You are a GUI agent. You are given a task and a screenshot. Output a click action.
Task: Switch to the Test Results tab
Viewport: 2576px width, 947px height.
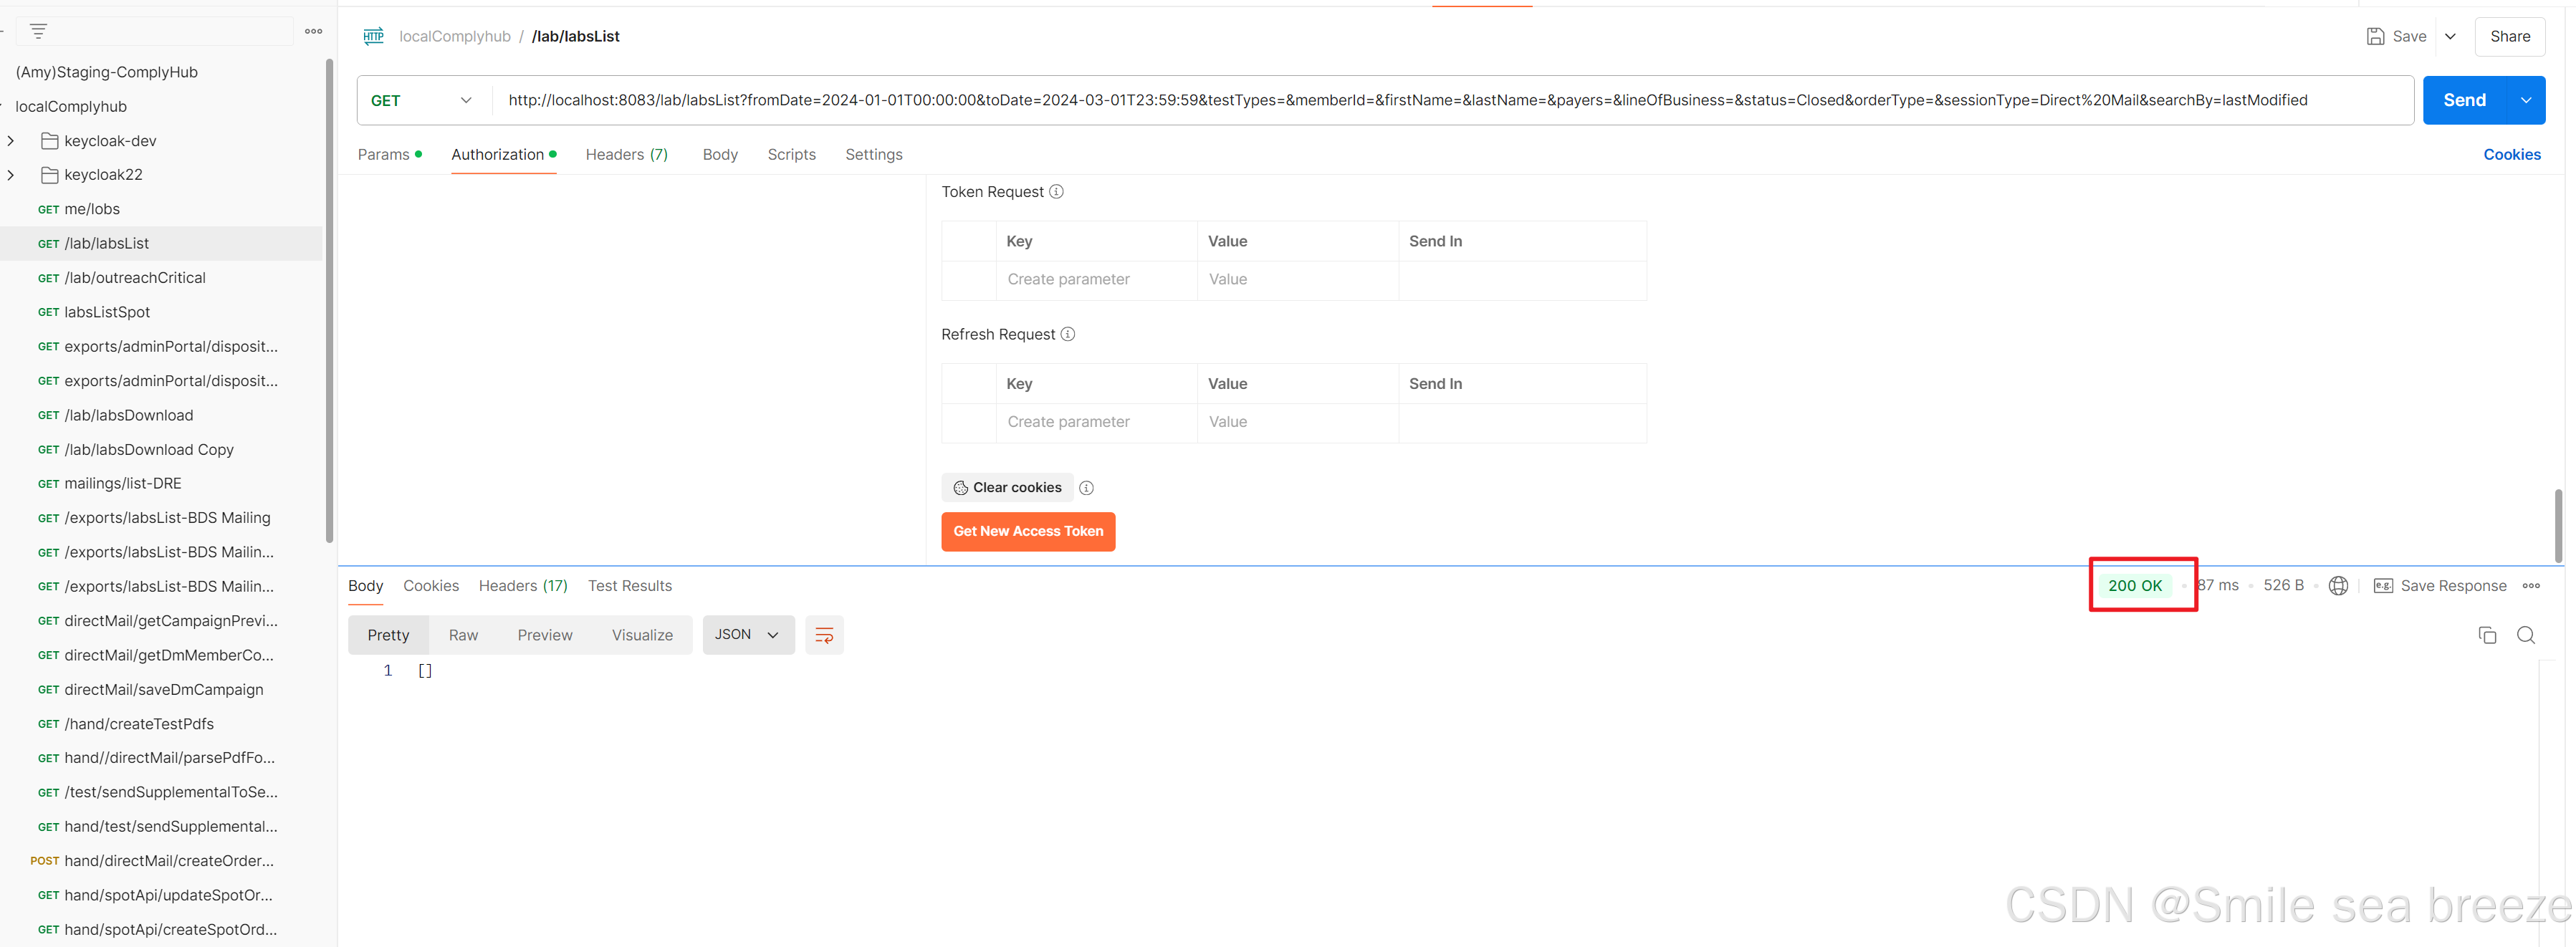629,586
